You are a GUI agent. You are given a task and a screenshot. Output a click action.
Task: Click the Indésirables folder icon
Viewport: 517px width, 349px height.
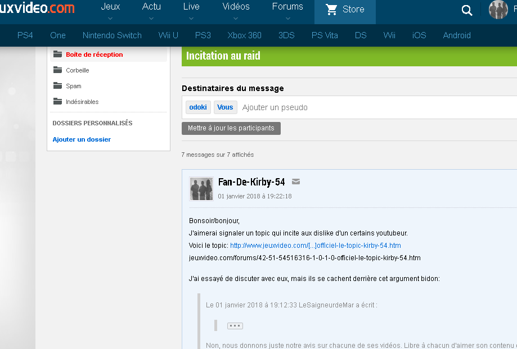click(57, 102)
